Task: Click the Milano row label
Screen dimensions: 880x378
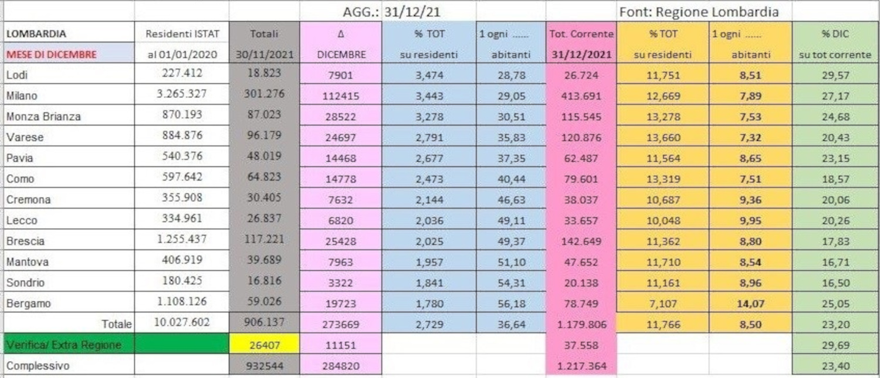Action: pos(21,96)
